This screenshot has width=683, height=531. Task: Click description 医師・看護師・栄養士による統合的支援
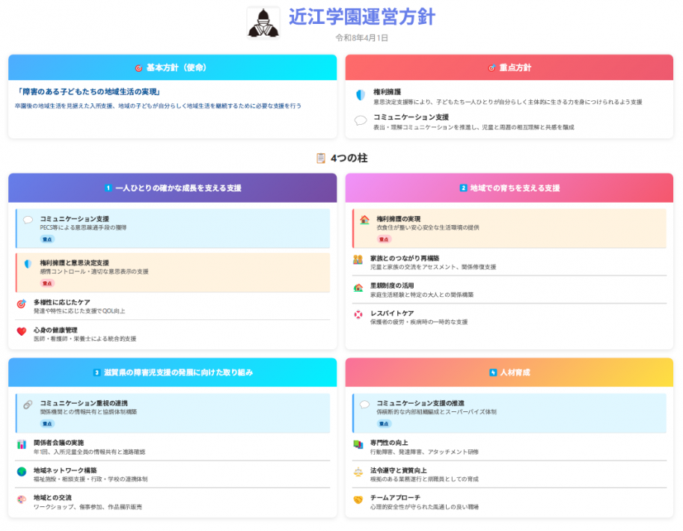tap(85, 339)
